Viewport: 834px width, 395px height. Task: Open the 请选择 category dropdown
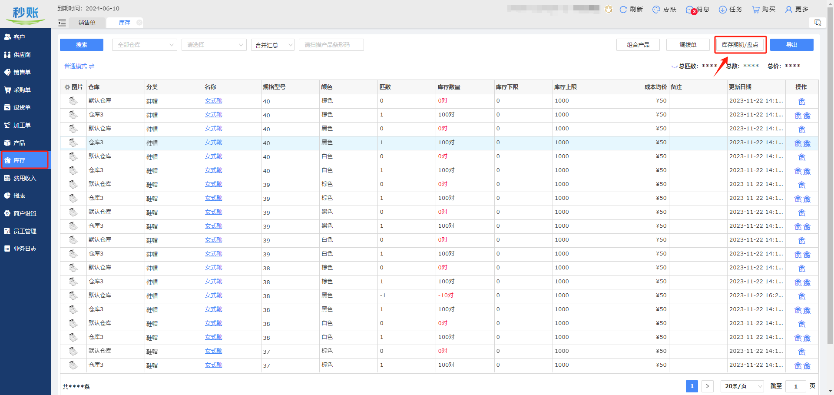(x=214, y=45)
